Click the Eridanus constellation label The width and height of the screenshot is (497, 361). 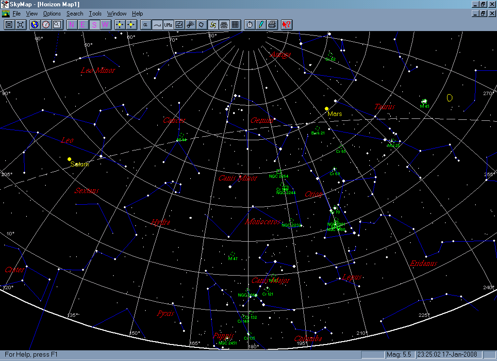(423, 263)
